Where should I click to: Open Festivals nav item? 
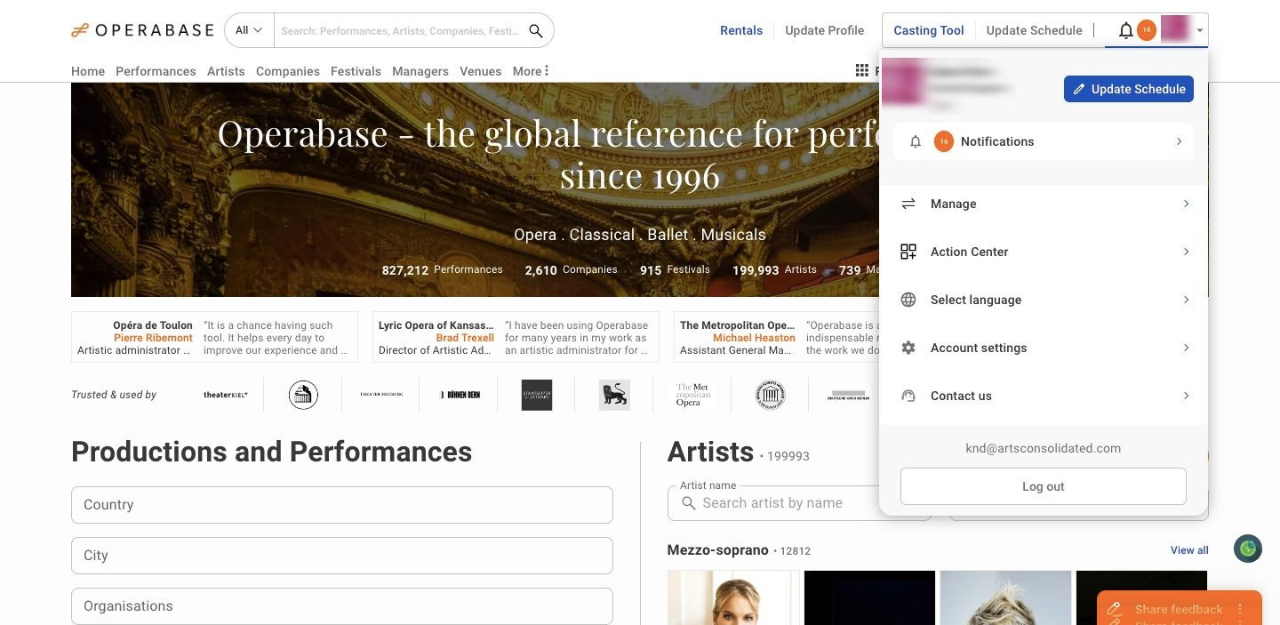(356, 71)
